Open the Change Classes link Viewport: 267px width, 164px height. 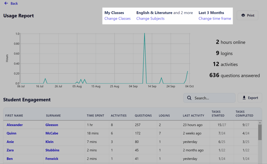point(118,19)
